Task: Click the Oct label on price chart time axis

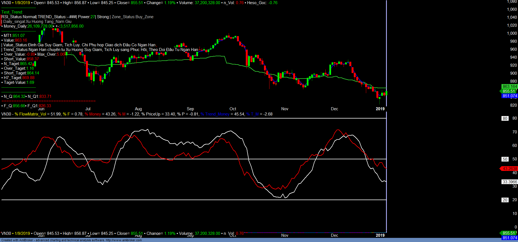Action: coord(233,109)
